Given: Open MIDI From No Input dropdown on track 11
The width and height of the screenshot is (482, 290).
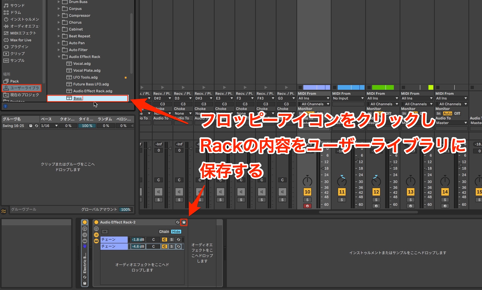Looking at the screenshot, I should [348, 98].
